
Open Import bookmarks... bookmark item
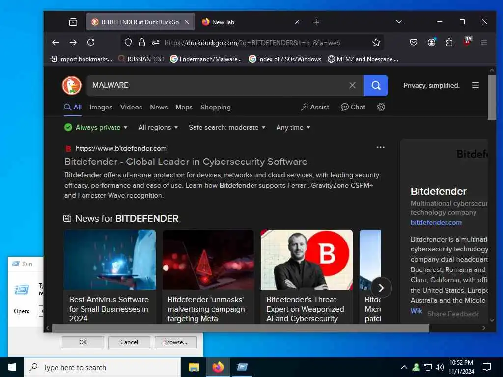pyautogui.click(x=81, y=59)
